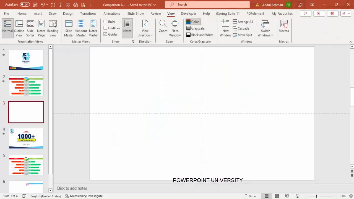Switch to Outline View
354x199 pixels.
pos(19,28)
